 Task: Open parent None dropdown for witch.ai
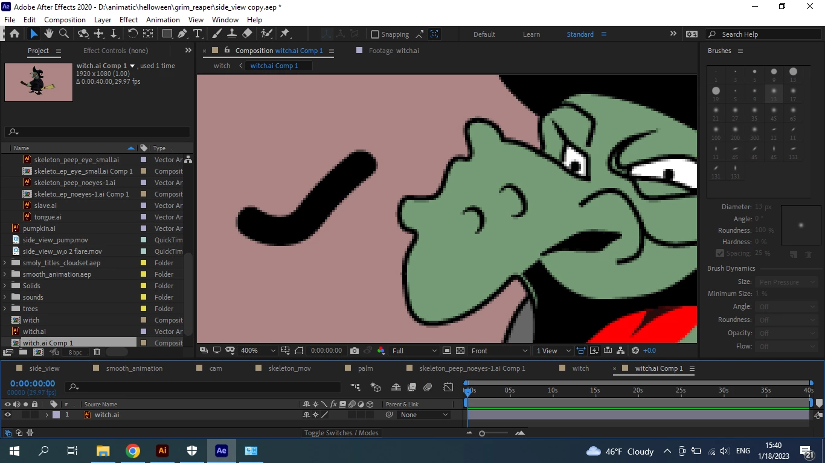click(425, 415)
